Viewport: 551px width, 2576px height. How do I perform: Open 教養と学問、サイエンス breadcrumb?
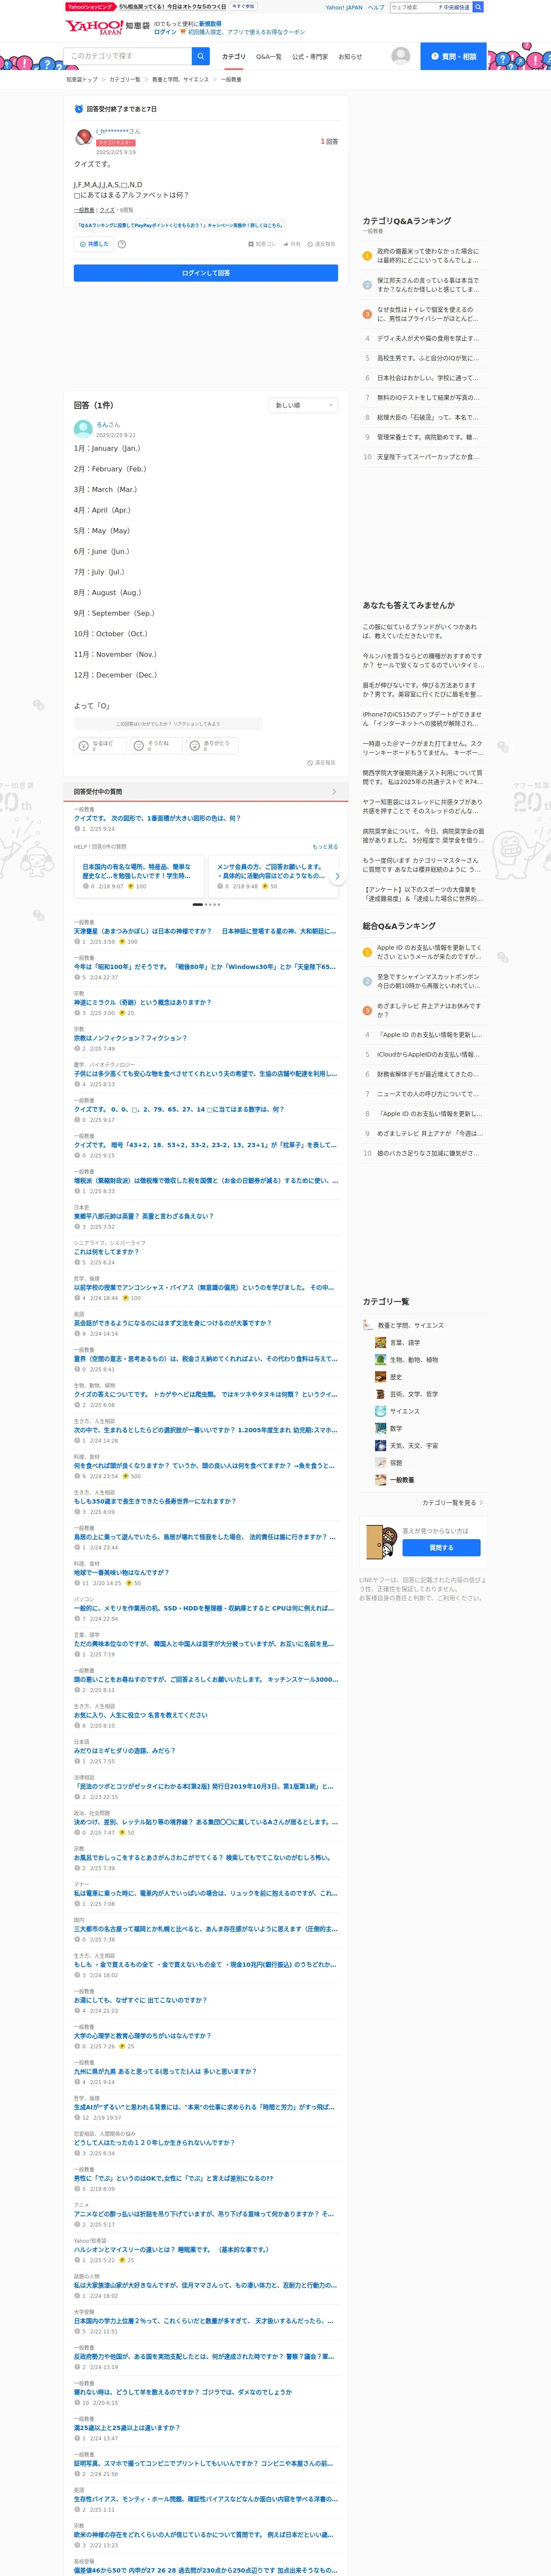(181, 79)
